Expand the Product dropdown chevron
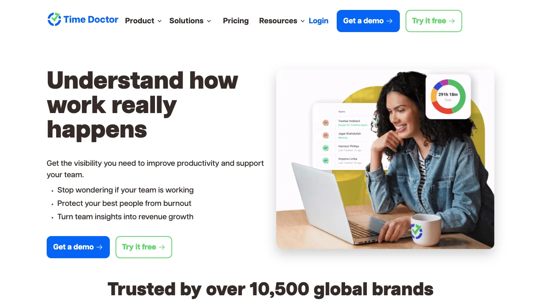The image size is (546, 301). coord(160,21)
